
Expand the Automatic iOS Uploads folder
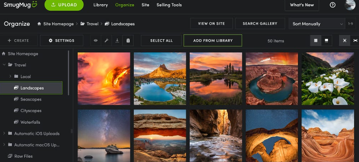(x=4, y=133)
